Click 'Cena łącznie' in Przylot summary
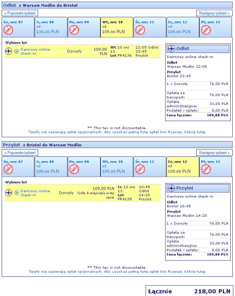 179,255
